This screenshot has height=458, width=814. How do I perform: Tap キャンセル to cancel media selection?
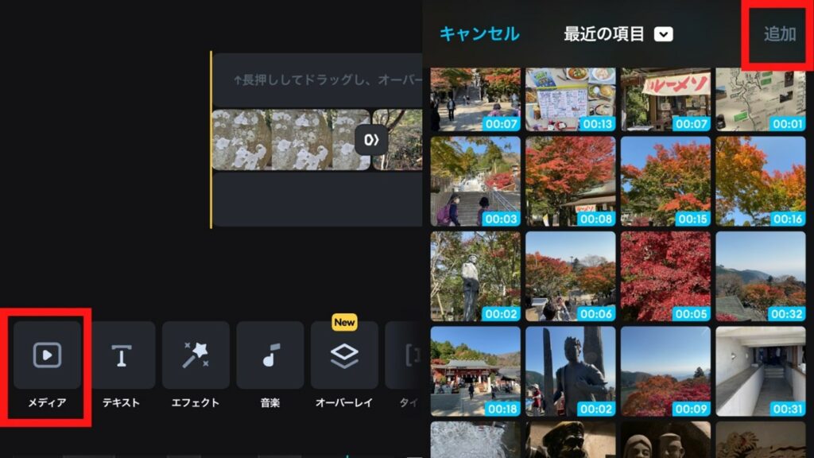pyautogui.click(x=479, y=33)
